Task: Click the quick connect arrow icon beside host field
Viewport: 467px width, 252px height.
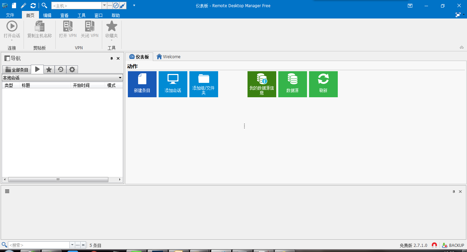Action: tap(122, 5)
